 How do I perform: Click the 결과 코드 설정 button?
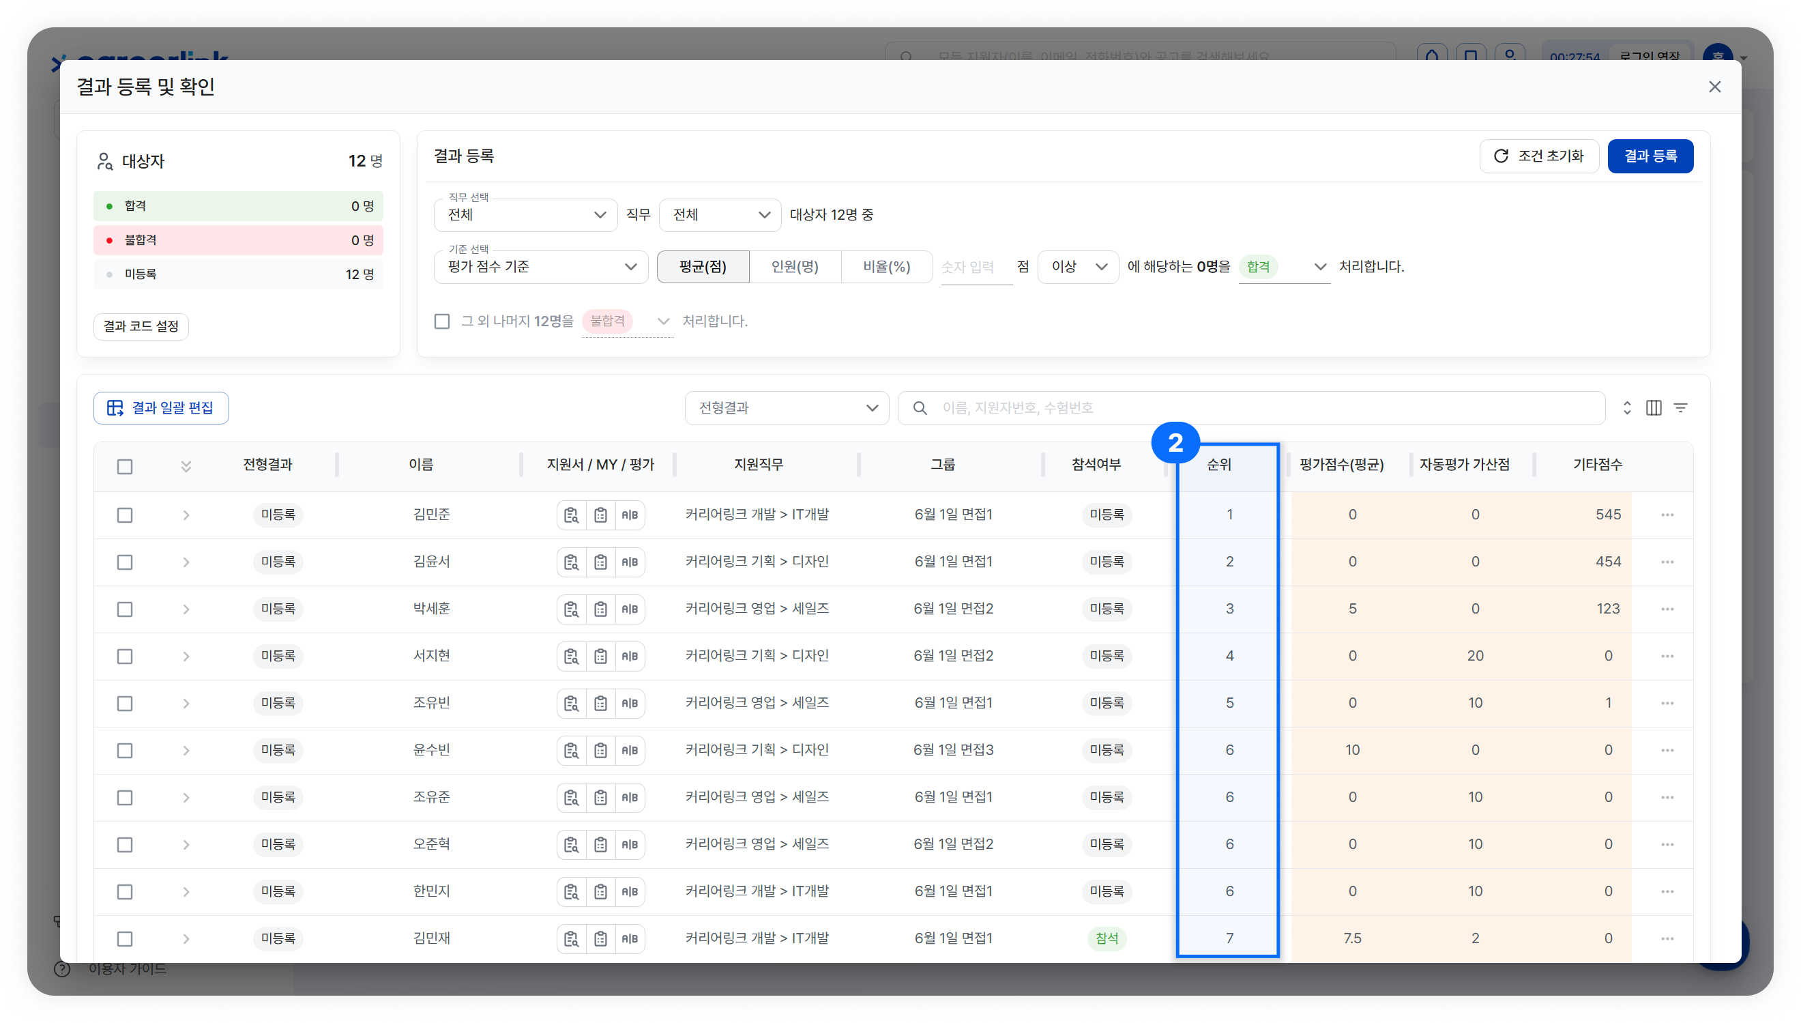pyautogui.click(x=141, y=327)
